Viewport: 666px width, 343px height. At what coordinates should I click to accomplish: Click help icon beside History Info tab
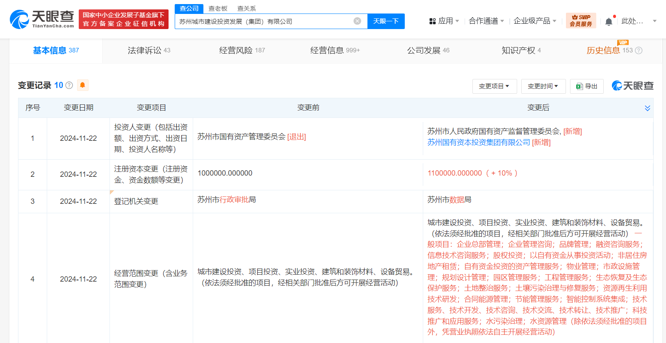coord(639,51)
